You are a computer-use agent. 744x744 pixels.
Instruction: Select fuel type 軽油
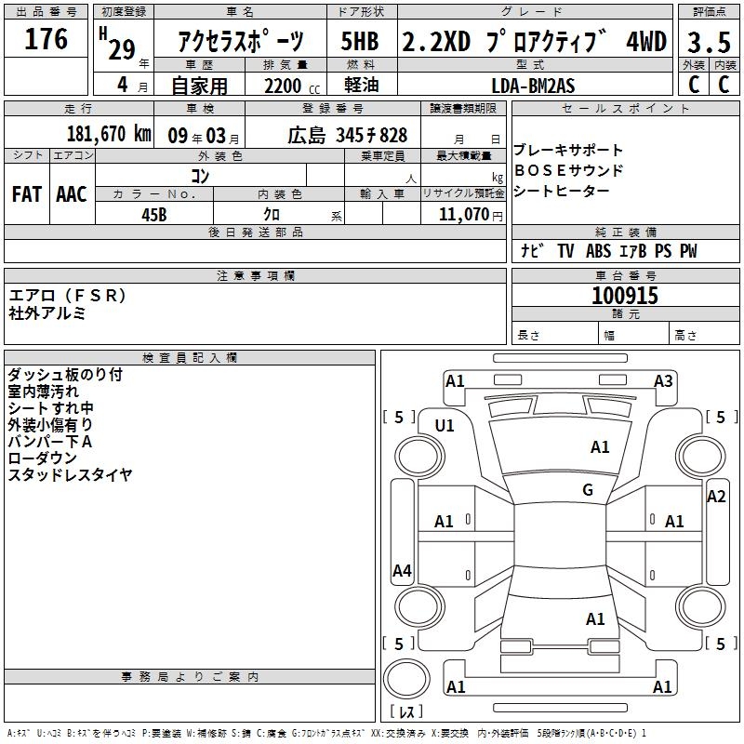[361, 85]
